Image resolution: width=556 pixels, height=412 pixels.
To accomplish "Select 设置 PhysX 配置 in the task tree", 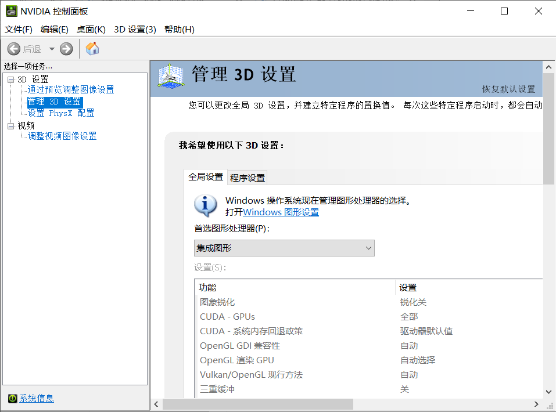I will coord(61,113).
